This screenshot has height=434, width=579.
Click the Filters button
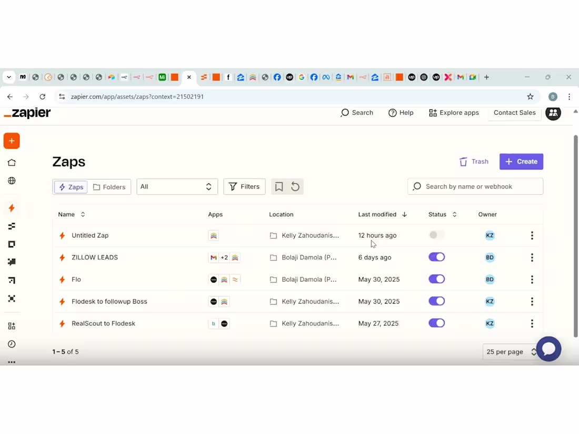pos(244,187)
